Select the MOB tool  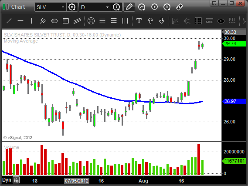tap(210, 21)
